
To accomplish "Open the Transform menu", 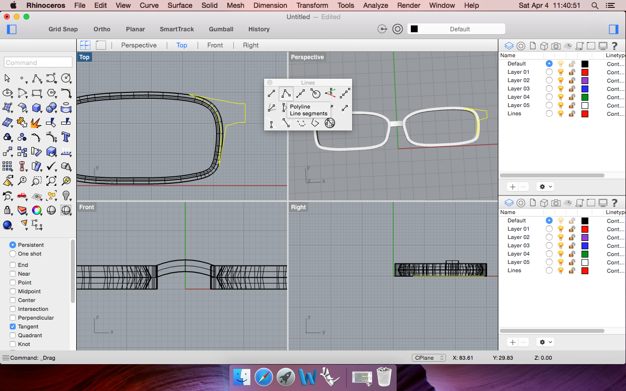I will click(312, 5).
